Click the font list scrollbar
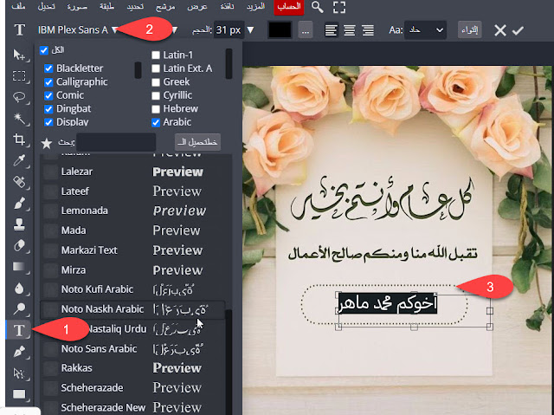554x415 pixels. tap(229, 360)
